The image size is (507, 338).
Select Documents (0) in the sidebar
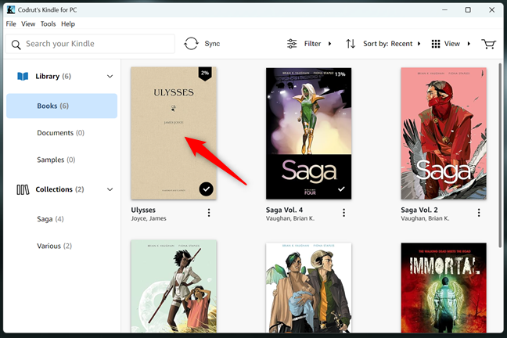pos(61,133)
